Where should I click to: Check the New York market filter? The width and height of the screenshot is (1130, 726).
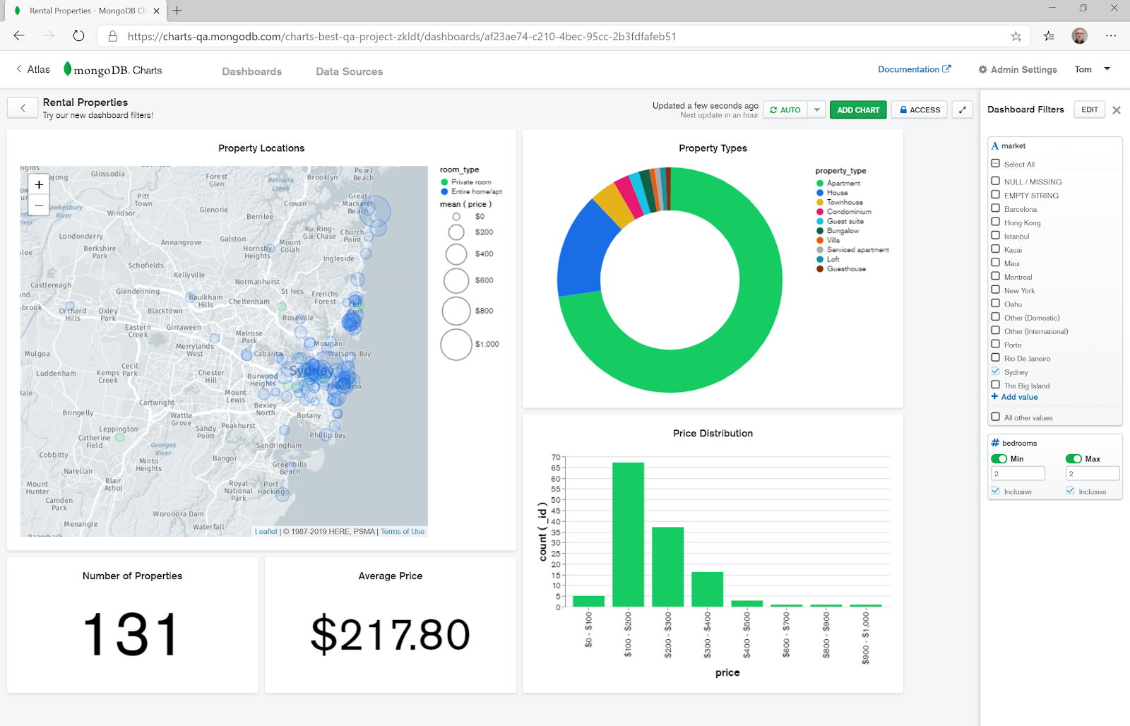(995, 290)
